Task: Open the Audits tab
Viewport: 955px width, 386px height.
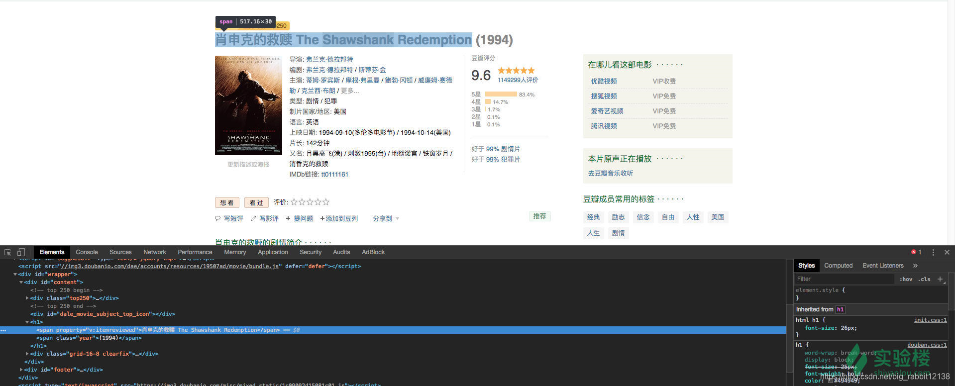Action: click(x=341, y=252)
